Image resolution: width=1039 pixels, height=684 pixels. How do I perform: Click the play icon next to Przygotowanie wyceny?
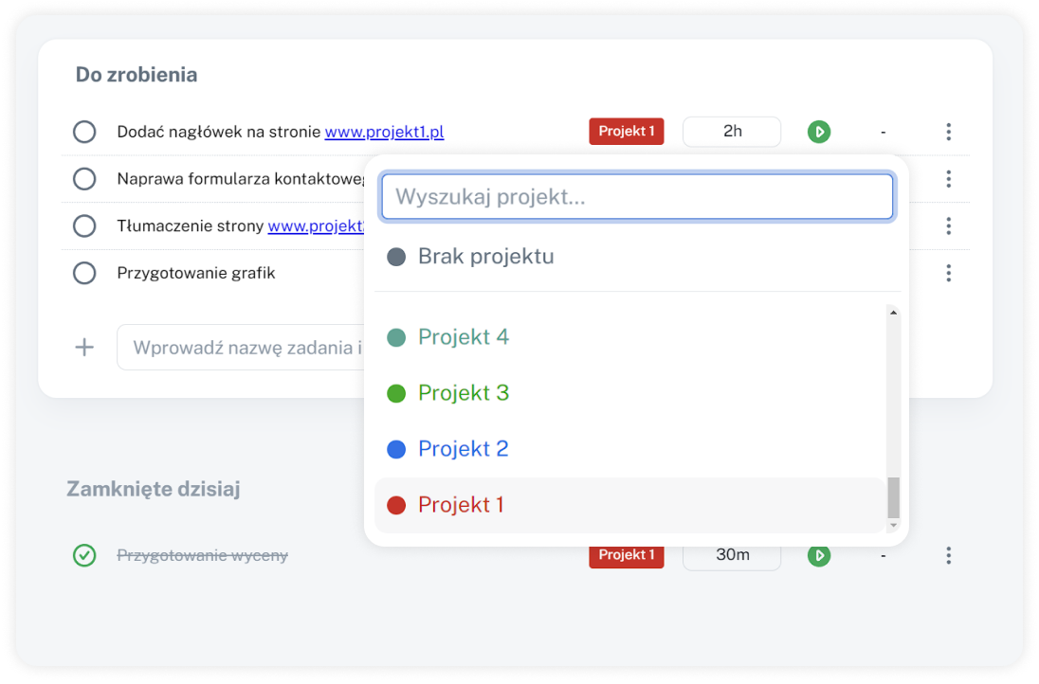point(819,555)
